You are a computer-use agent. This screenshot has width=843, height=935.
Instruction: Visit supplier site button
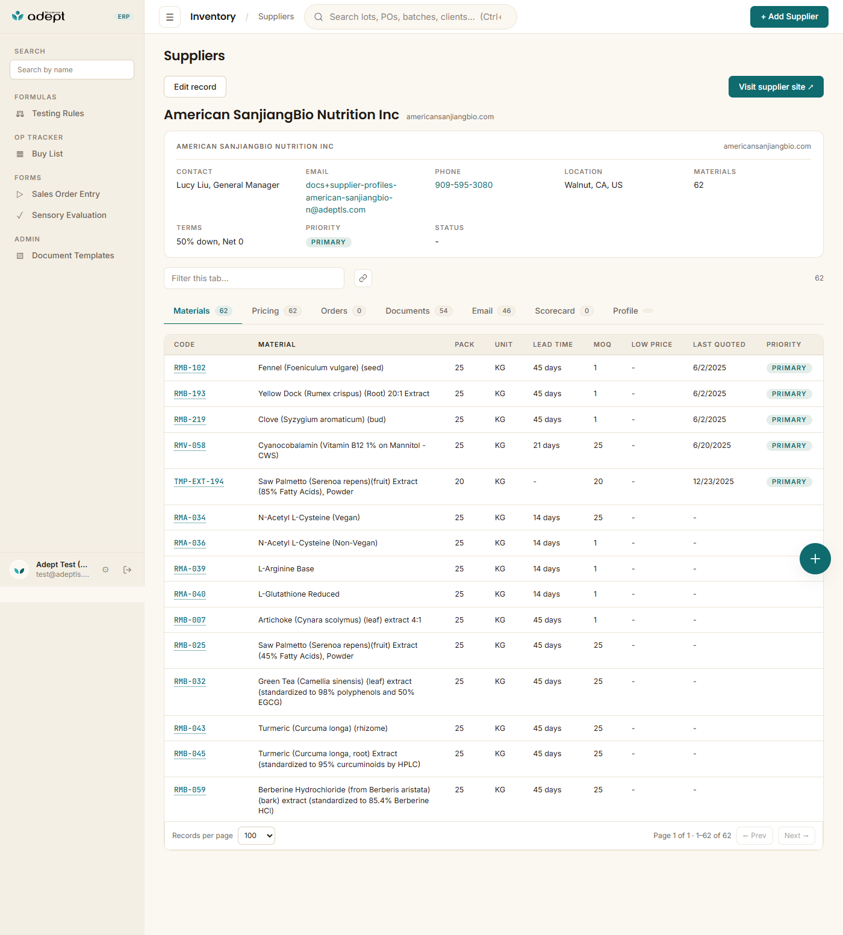coord(776,87)
